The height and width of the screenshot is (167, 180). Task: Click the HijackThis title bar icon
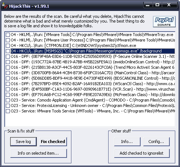pyautogui.click(x=5, y=6)
